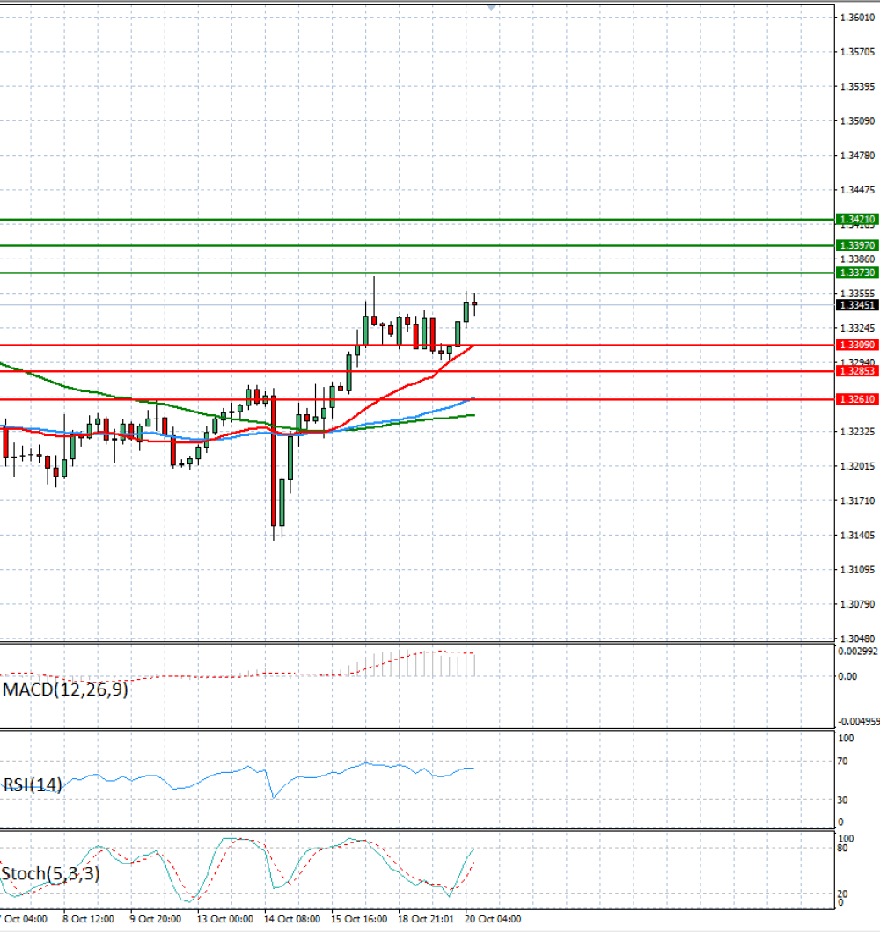The image size is (880, 933).
Task: Select the Stoch(5,3,3) indicator label
Action: pos(51,873)
